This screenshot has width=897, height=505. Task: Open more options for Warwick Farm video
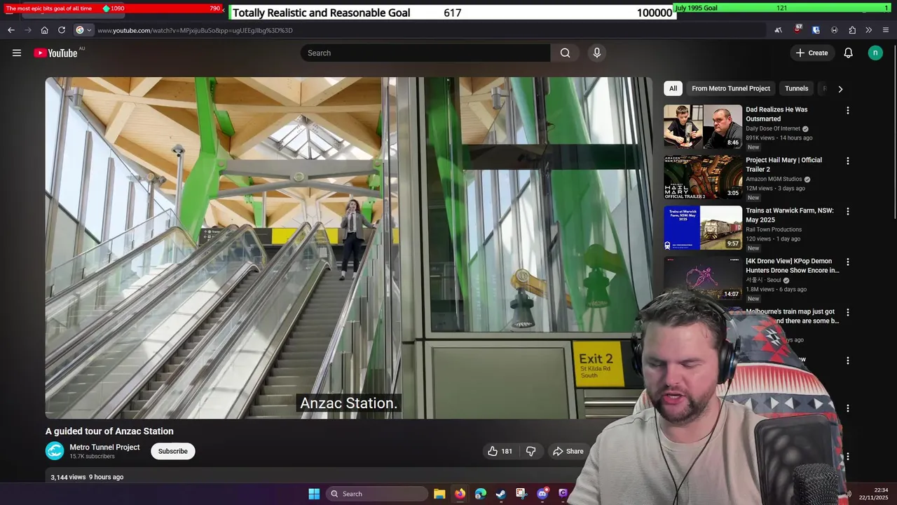[847, 211]
